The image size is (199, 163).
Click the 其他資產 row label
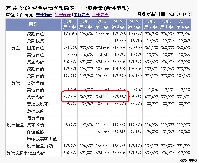(x=35, y=55)
